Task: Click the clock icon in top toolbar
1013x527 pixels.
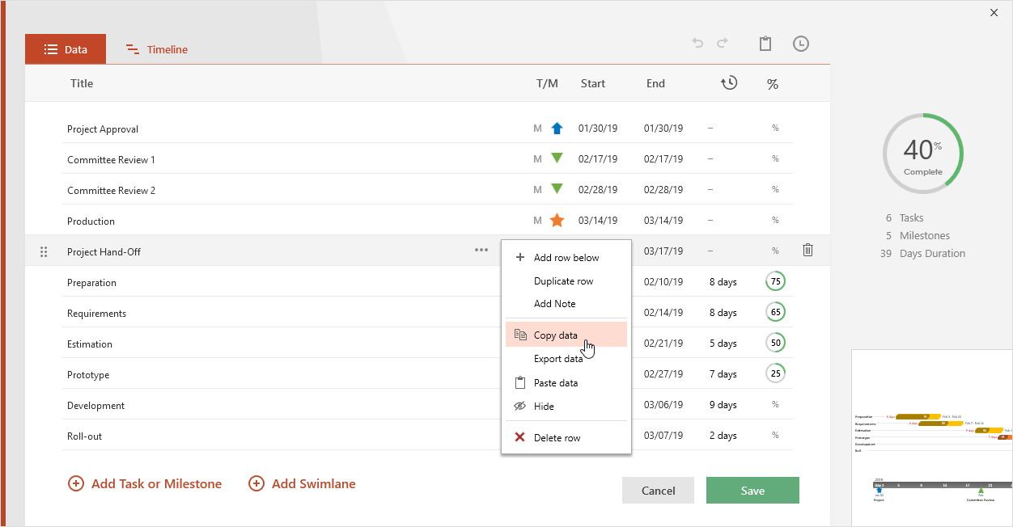Action: tap(800, 44)
